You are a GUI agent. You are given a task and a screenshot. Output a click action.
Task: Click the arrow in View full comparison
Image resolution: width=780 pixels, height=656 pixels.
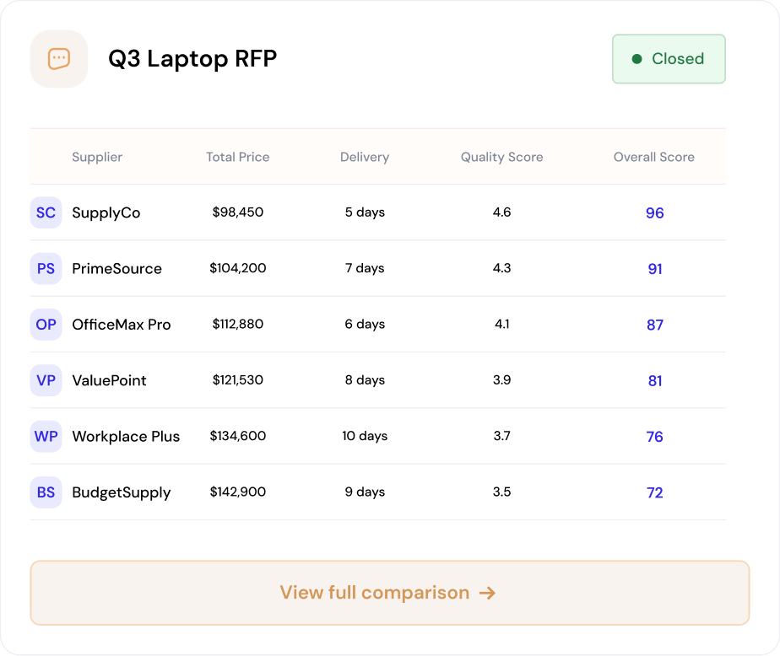(488, 593)
